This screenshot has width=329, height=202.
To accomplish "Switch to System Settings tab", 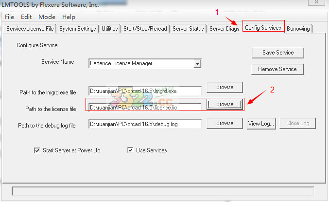I will tap(78, 29).
